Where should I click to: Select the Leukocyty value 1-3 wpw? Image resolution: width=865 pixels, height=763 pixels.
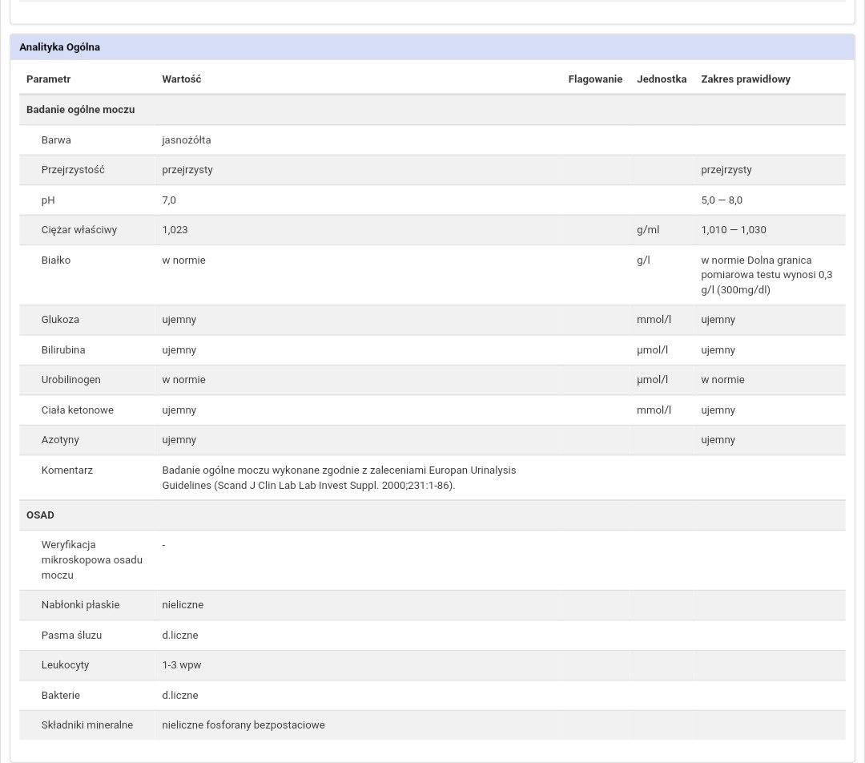coord(181,665)
